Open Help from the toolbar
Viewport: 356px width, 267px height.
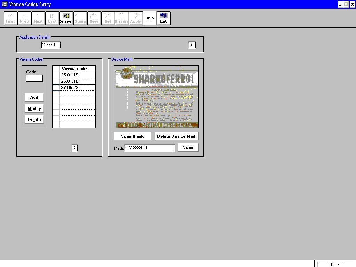(149, 18)
